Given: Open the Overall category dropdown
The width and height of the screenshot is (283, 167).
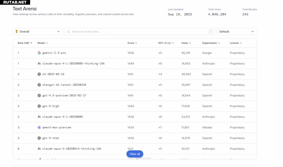Looking at the screenshot, I should pyautogui.click(x=38, y=32).
